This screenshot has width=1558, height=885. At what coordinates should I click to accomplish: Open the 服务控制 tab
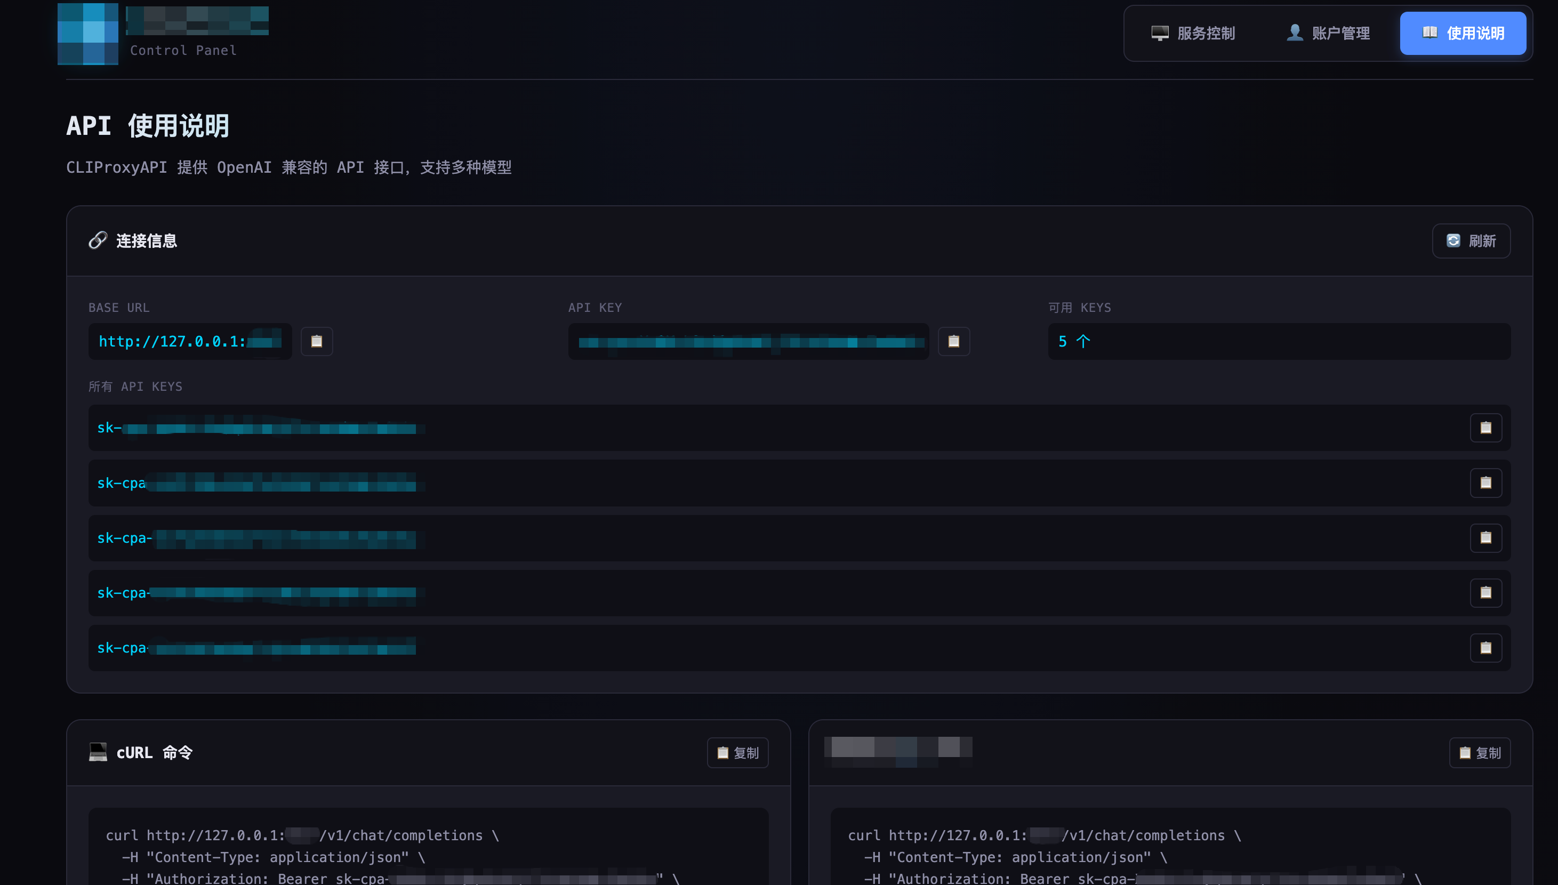(x=1193, y=34)
